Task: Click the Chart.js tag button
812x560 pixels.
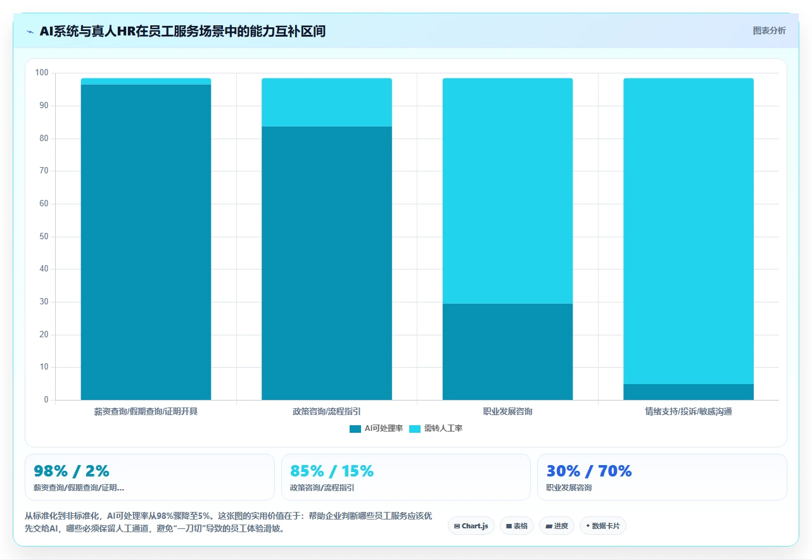Action: point(471,526)
